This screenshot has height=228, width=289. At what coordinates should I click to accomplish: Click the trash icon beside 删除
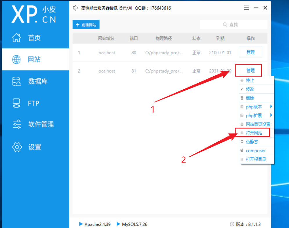242,98
